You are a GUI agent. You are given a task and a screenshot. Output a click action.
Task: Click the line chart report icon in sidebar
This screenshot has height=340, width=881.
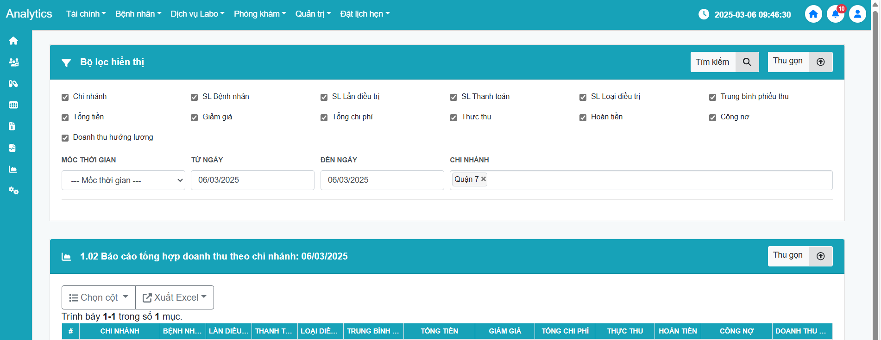tap(13, 169)
